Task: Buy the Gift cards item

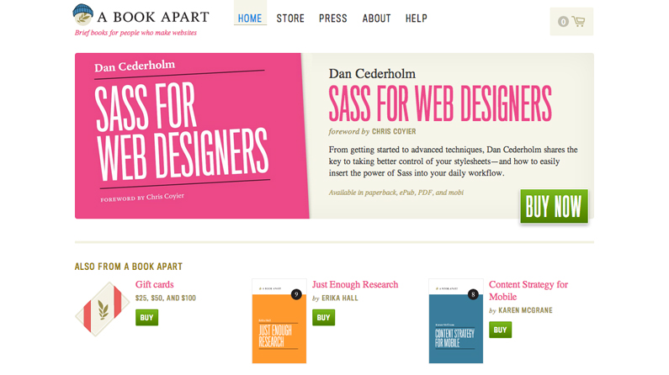Action: coord(146,318)
